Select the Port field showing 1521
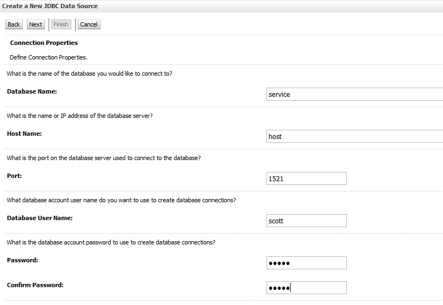This screenshot has height=305, width=443. 306,178
